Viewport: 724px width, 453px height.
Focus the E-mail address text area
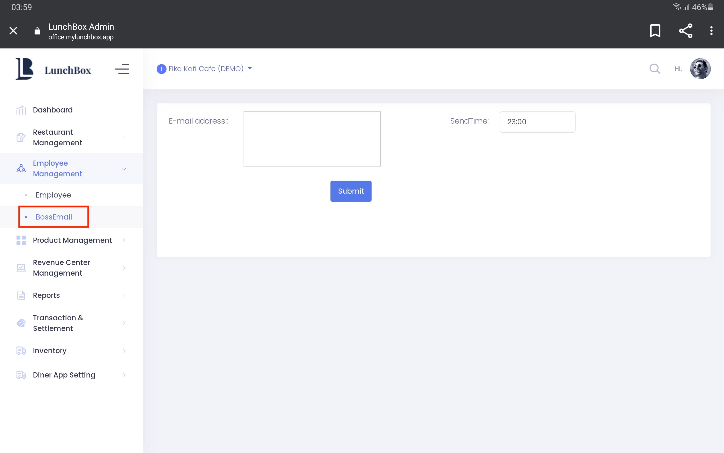click(x=312, y=139)
